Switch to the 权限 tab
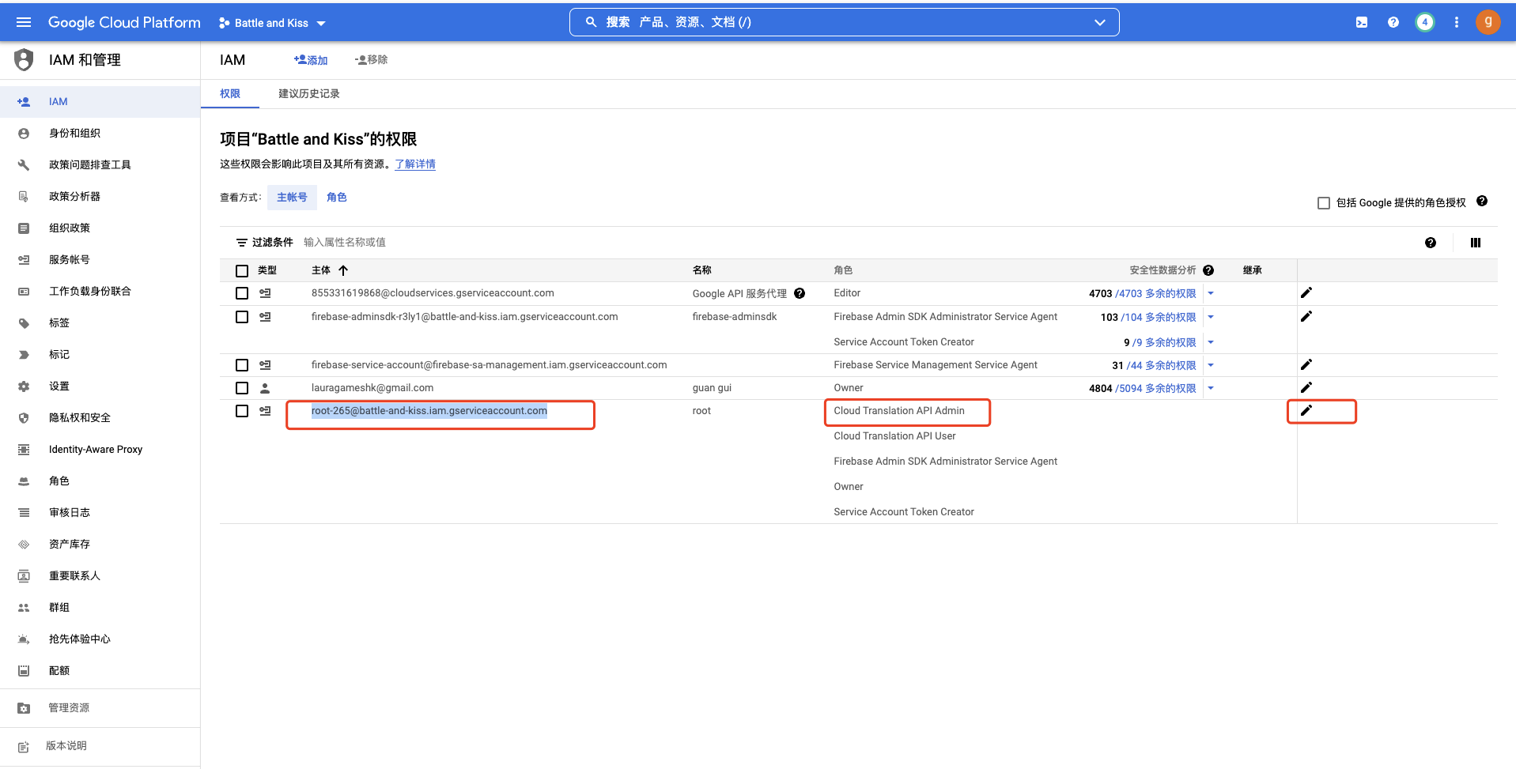Viewport: 1516px width, 769px height. pos(230,93)
